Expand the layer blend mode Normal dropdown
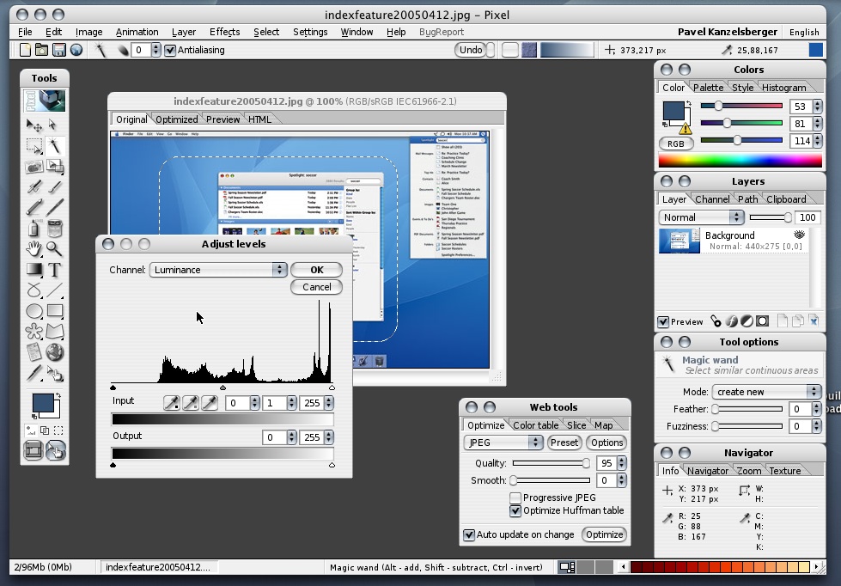This screenshot has width=841, height=586. tap(701, 217)
